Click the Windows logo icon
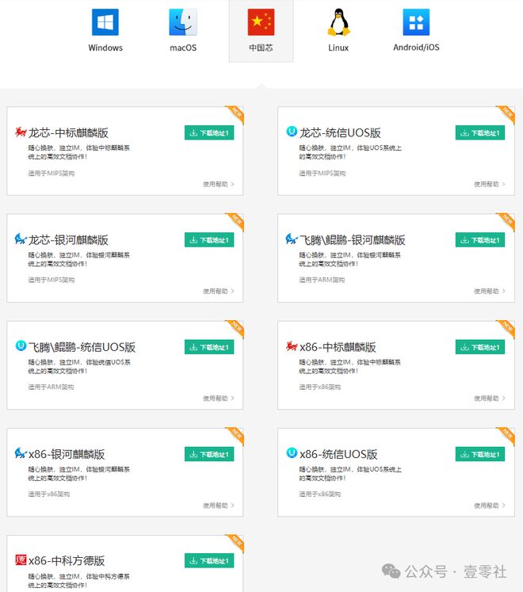This screenshot has height=592, width=523. pos(105,22)
